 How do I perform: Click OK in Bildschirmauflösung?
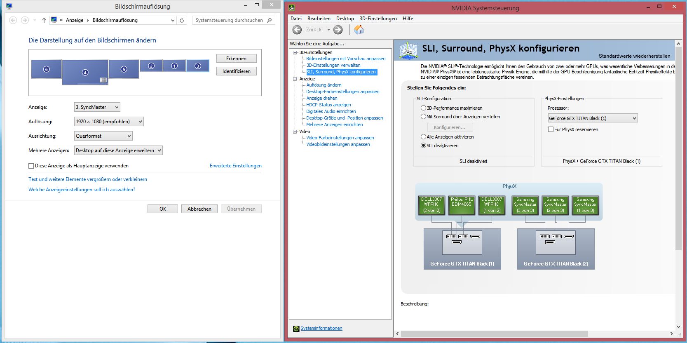pyautogui.click(x=163, y=209)
